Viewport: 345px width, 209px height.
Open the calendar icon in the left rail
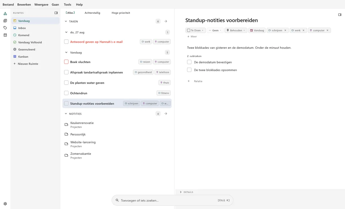[5, 35]
